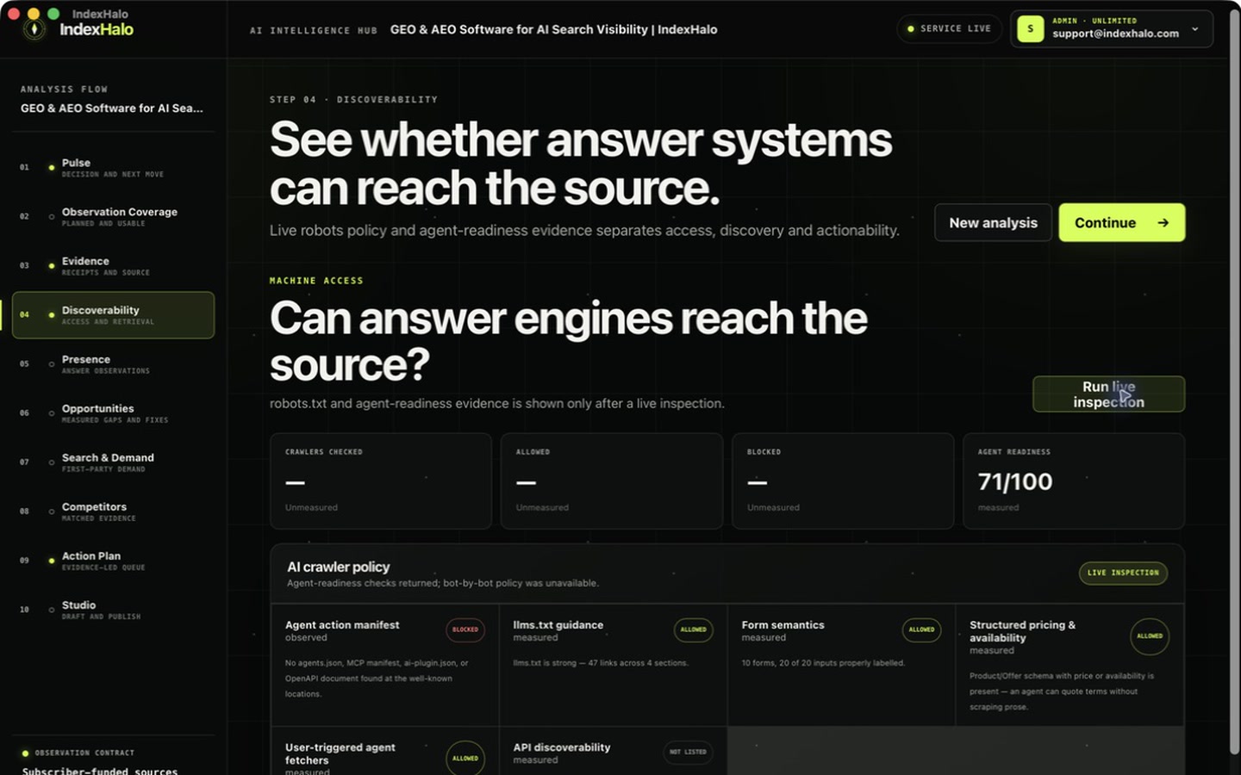
Task: Click the green status dot beside Pulse
Action: tap(52, 167)
